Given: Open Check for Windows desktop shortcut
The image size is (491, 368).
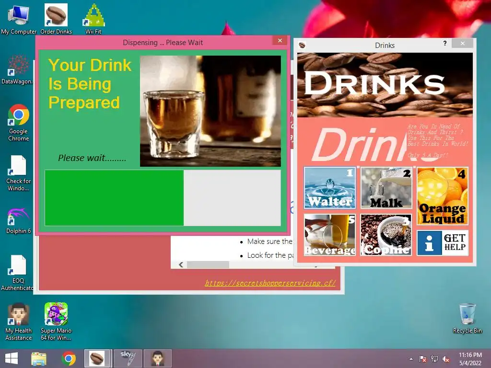Looking at the screenshot, I should tap(19, 173).
